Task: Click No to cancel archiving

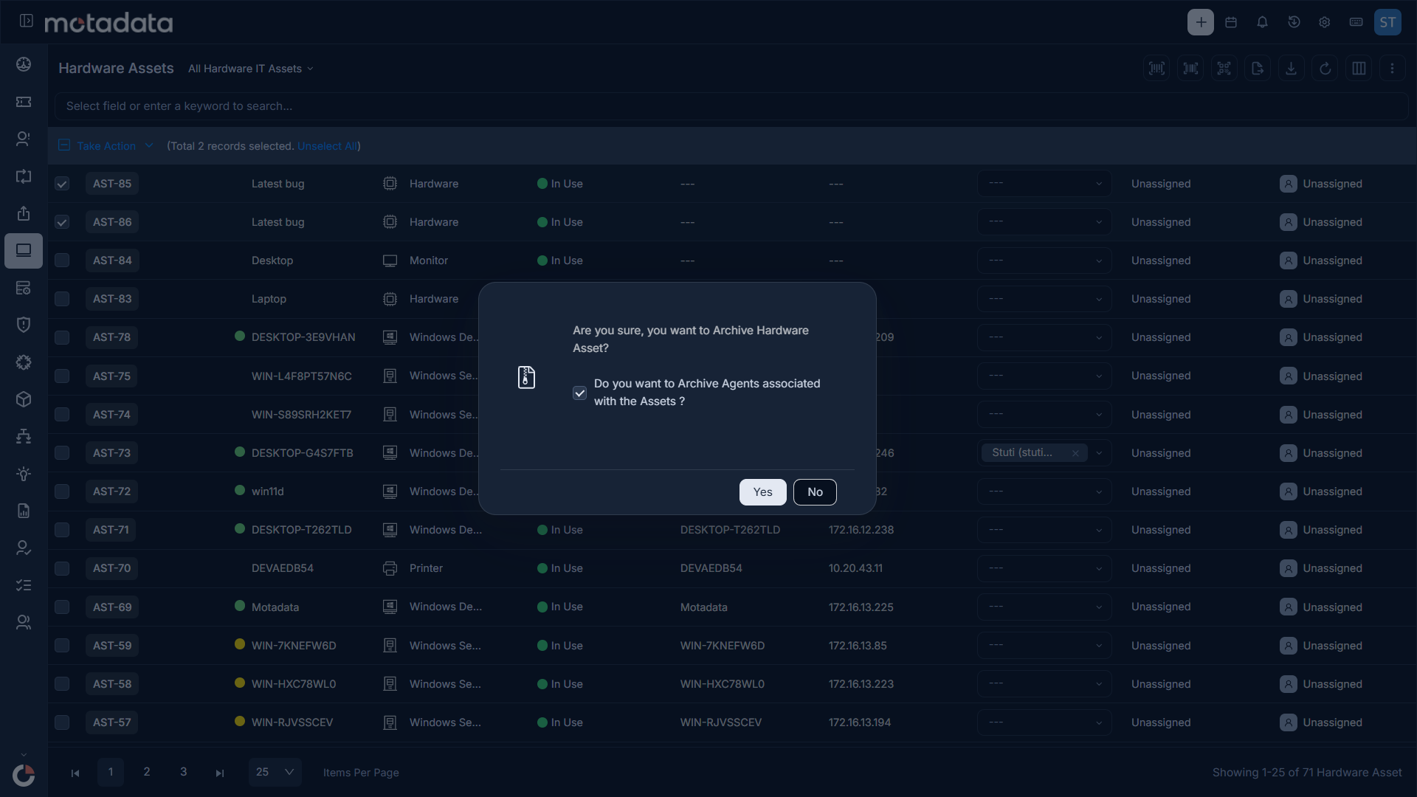Action: tap(815, 492)
